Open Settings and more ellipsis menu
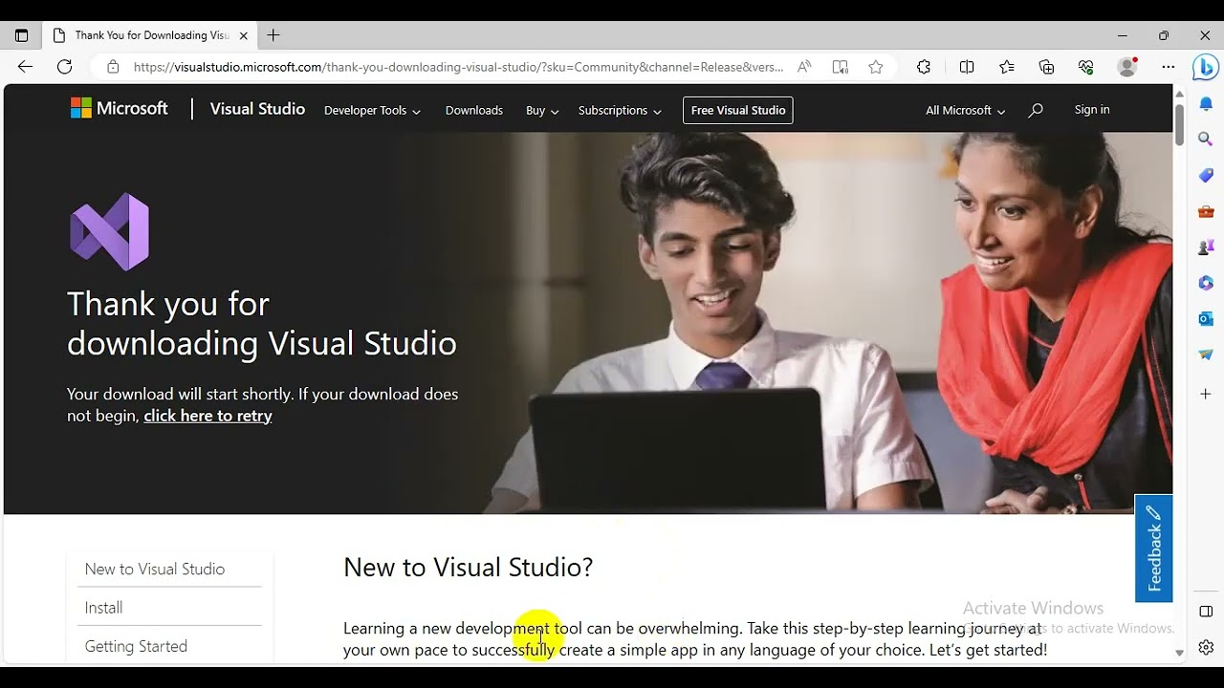The image size is (1224, 688). point(1169,67)
